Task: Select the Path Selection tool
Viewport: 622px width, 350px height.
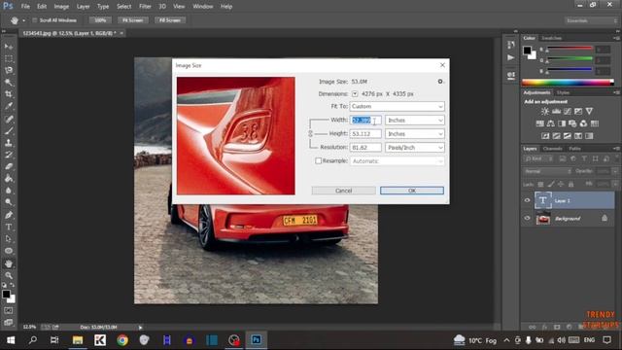Action: tap(9, 239)
